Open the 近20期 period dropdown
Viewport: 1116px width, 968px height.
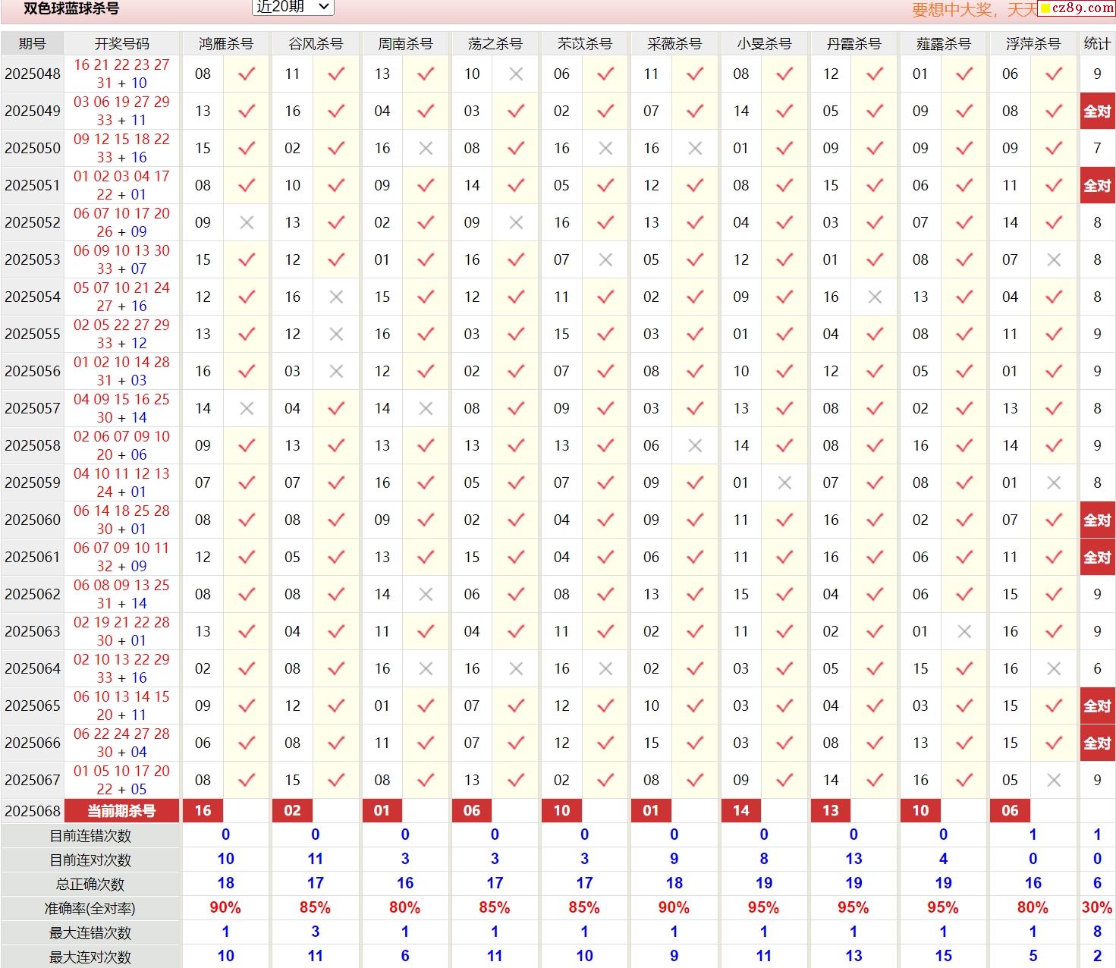pyautogui.click(x=292, y=7)
